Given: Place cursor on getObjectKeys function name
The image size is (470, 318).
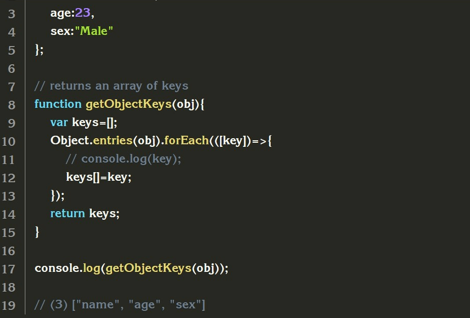Looking at the screenshot, I should (x=129, y=104).
